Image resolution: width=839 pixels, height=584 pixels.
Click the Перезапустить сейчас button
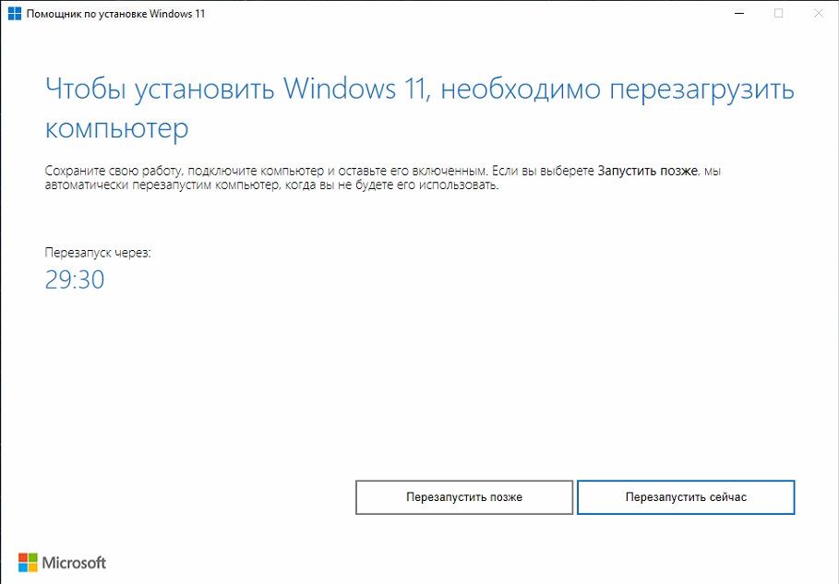[686, 497]
